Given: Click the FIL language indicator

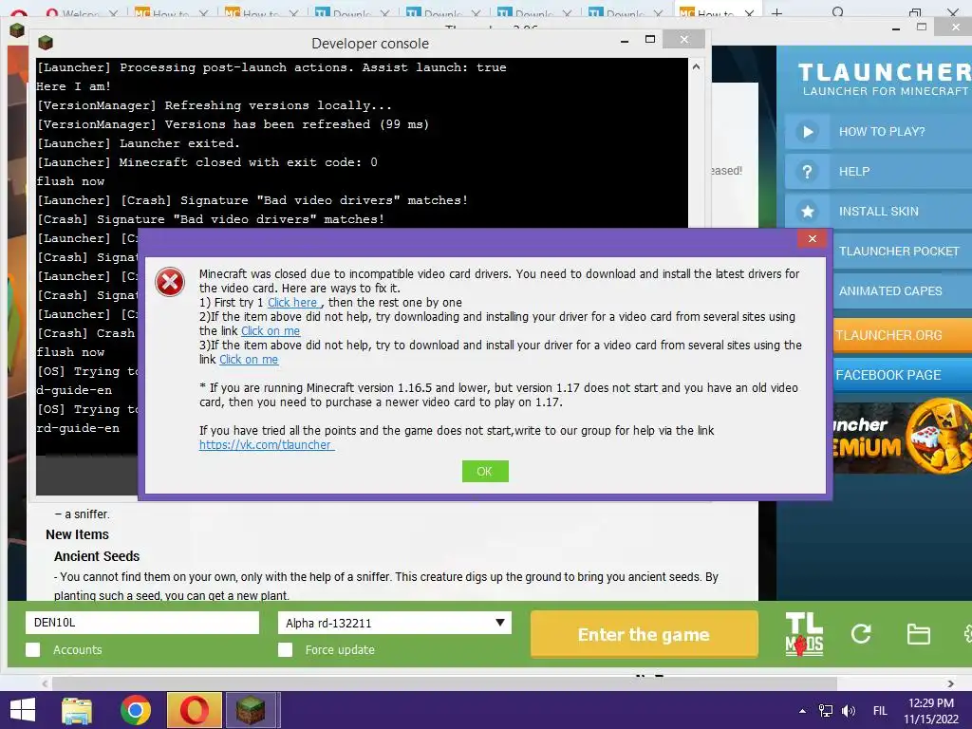Looking at the screenshot, I should [880, 711].
